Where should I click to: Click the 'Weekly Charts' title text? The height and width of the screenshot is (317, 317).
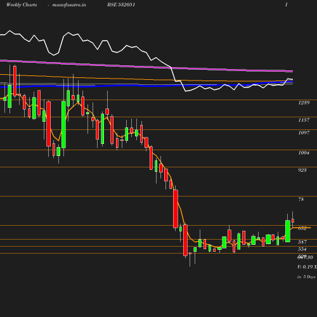click(x=22, y=5)
